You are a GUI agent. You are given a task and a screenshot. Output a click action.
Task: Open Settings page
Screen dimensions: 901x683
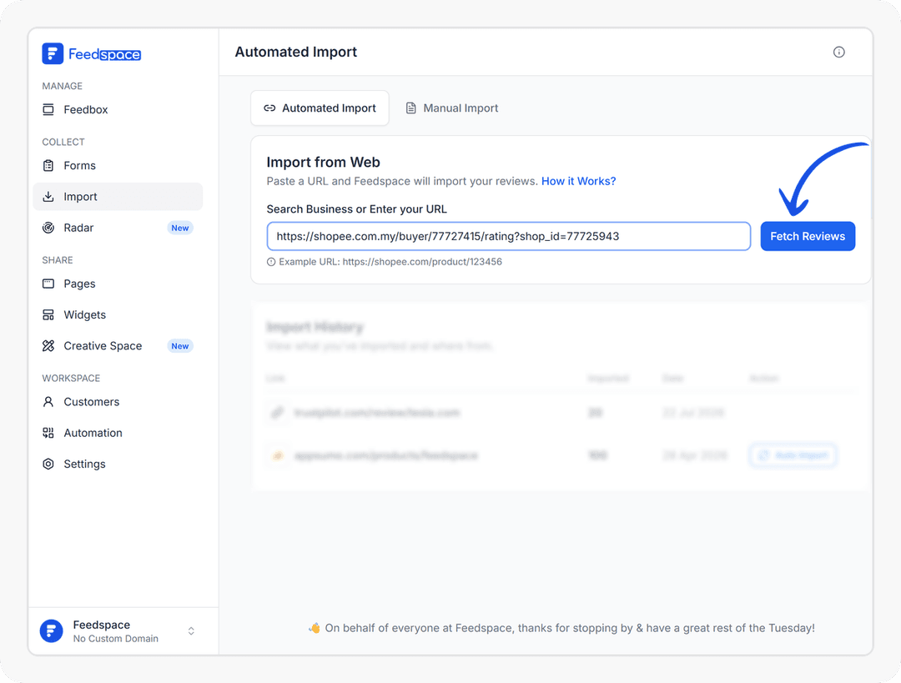pos(118,464)
